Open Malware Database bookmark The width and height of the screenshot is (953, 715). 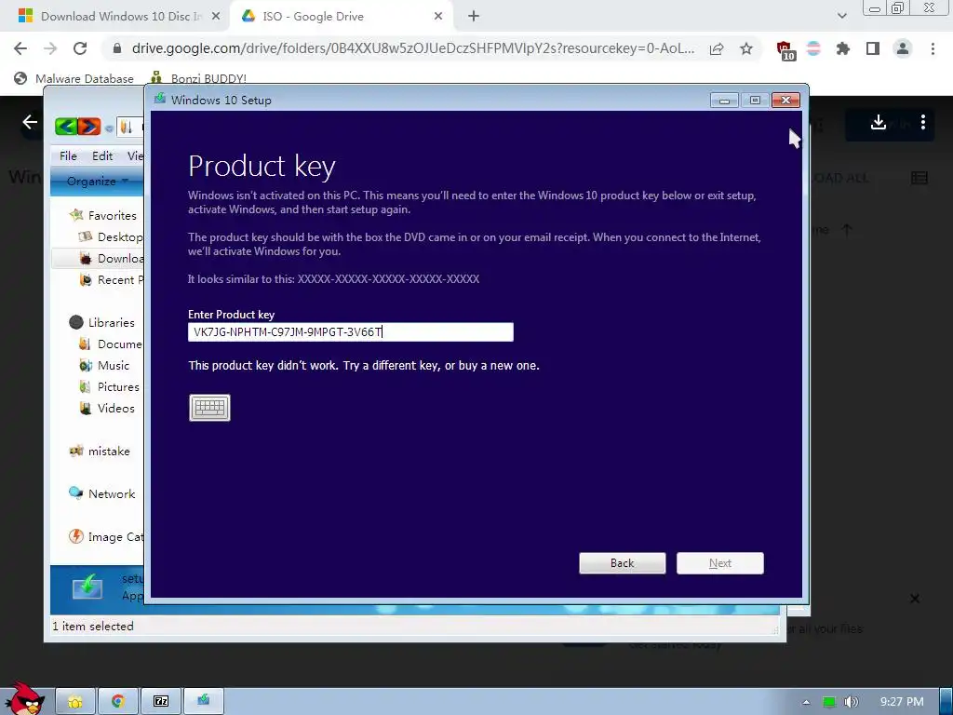(x=74, y=78)
